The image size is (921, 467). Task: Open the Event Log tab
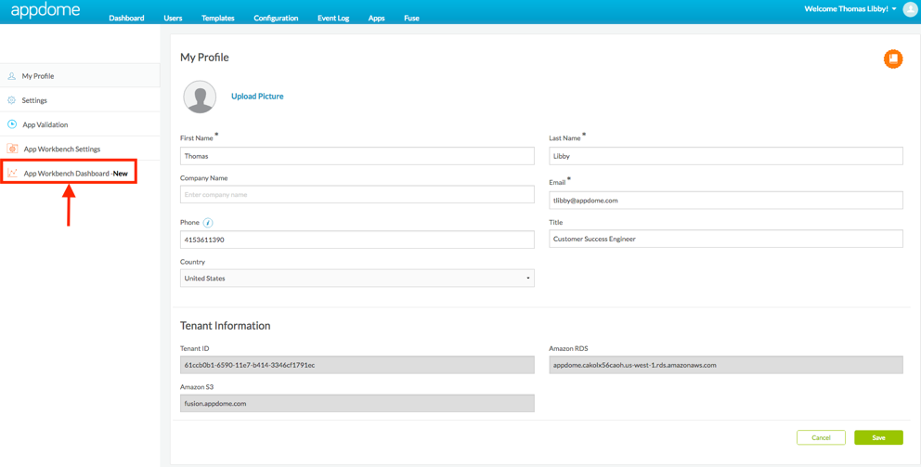pos(333,19)
